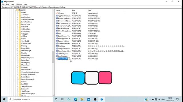Click the Windows Start button
This screenshot has height=102, width=183.
tap(4, 99)
